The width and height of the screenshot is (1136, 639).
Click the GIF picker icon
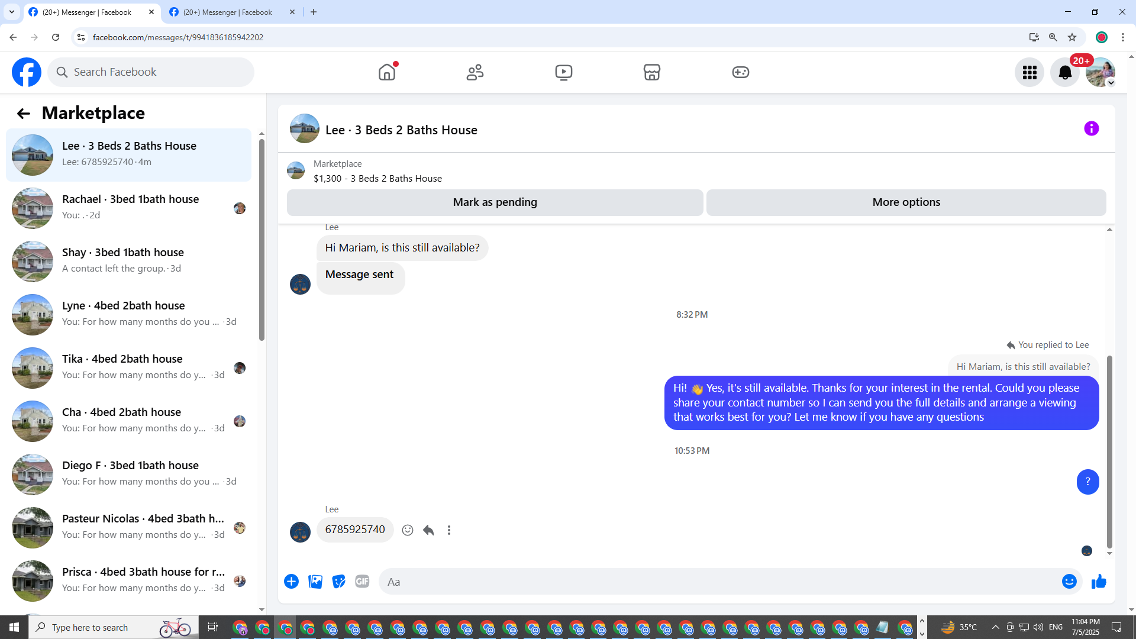[362, 582]
